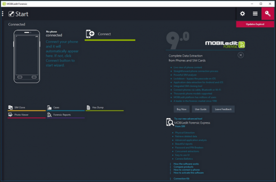Click the Forensic Reports magnifier icon

(49, 115)
